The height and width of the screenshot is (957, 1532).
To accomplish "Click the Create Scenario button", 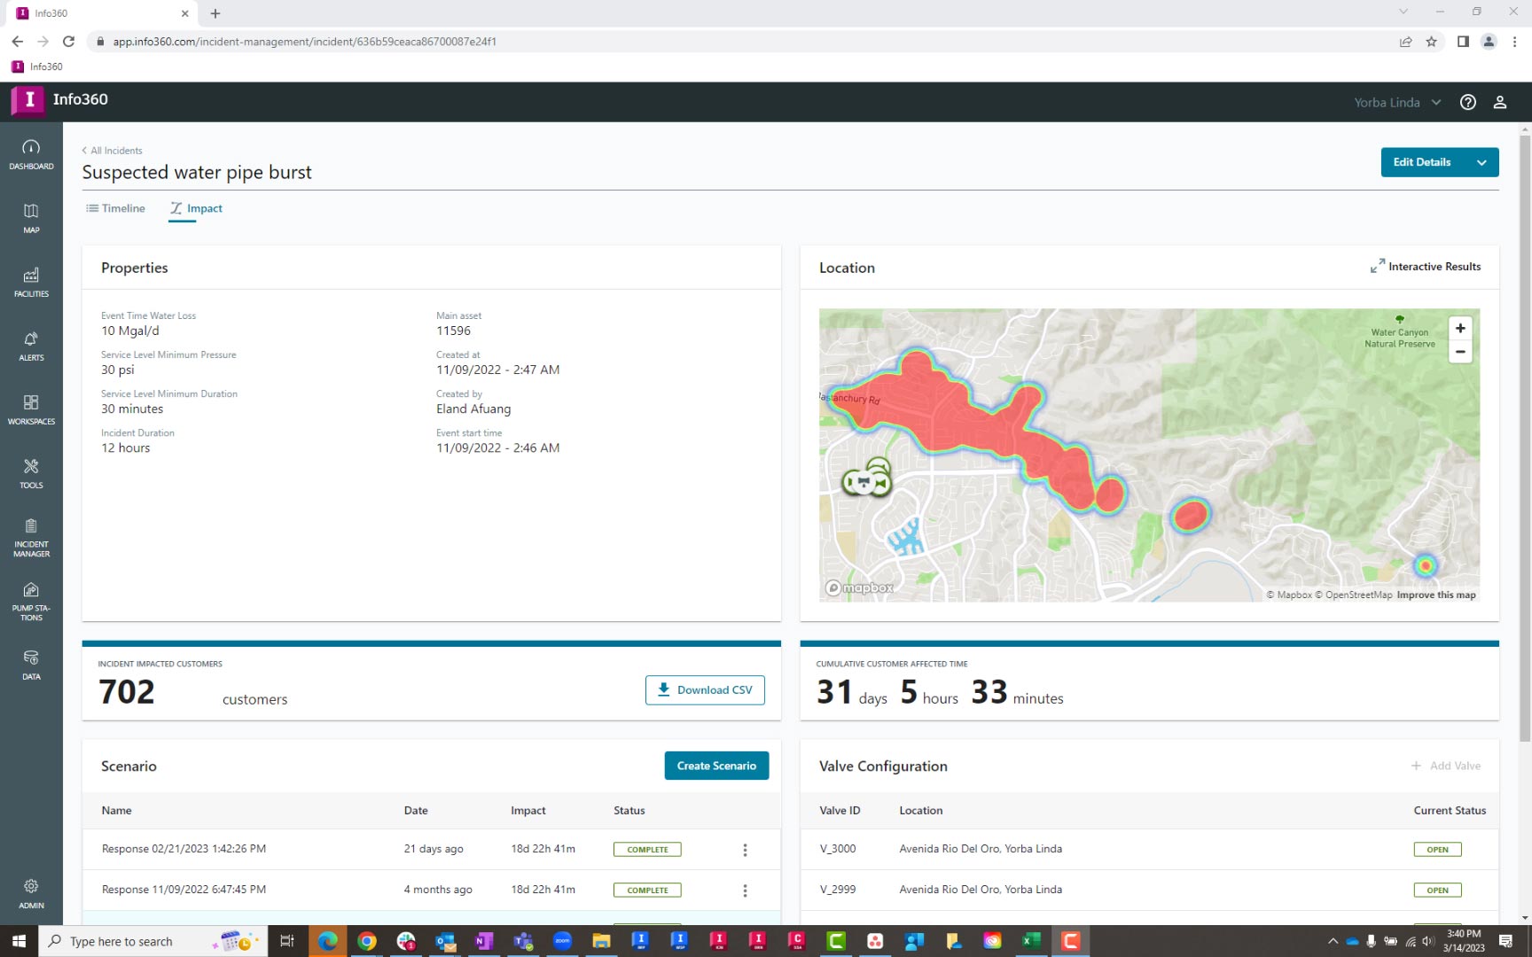I will (x=716, y=766).
